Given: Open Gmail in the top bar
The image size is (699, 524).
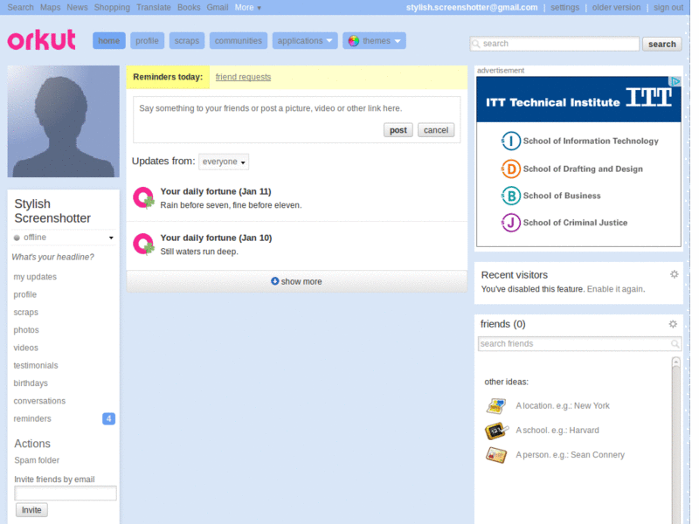Looking at the screenshot, I should point(218,8).
